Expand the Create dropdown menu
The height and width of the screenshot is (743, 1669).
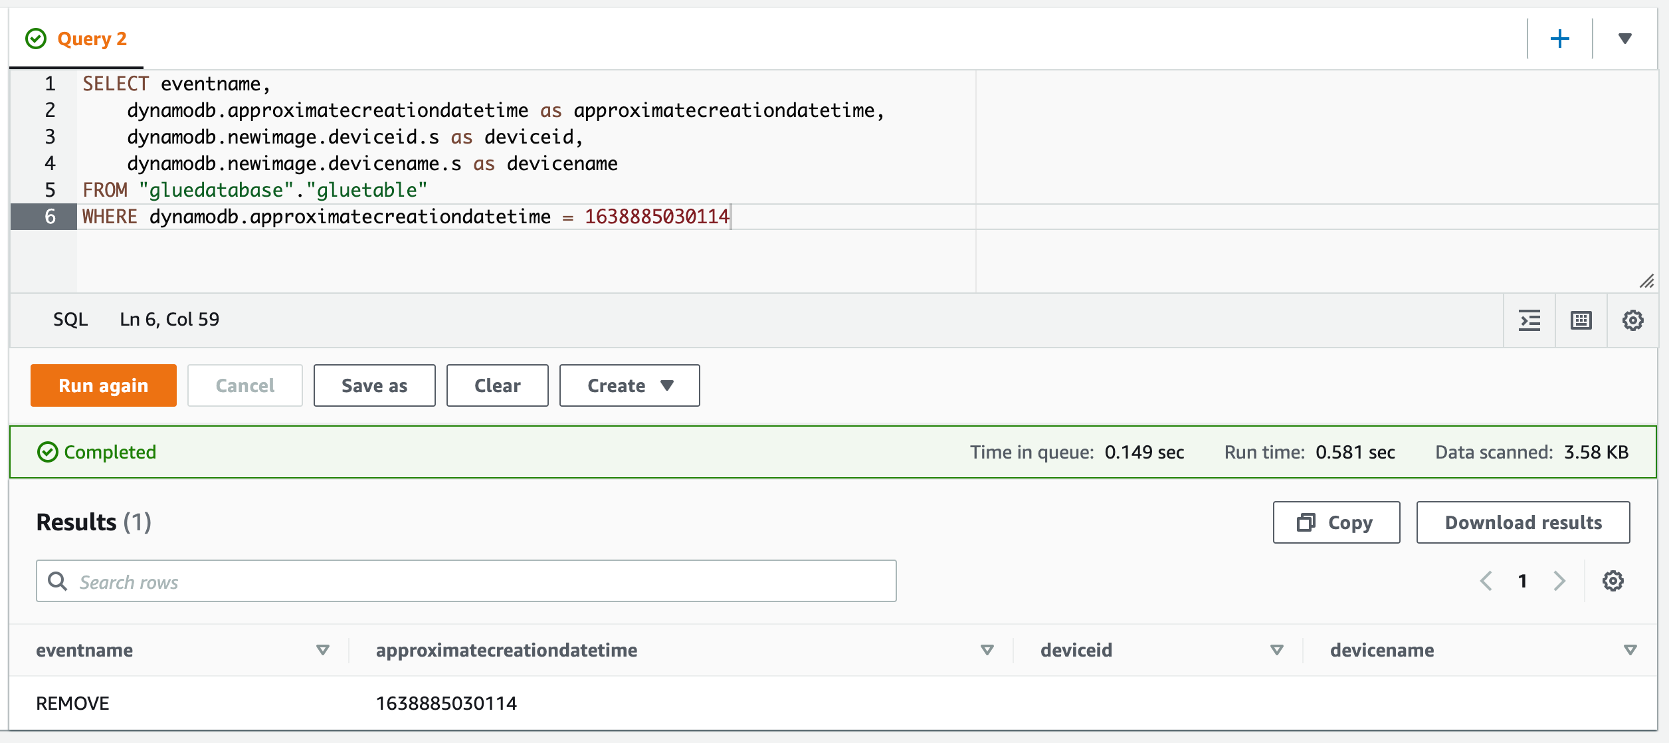[x=630, y=385]
